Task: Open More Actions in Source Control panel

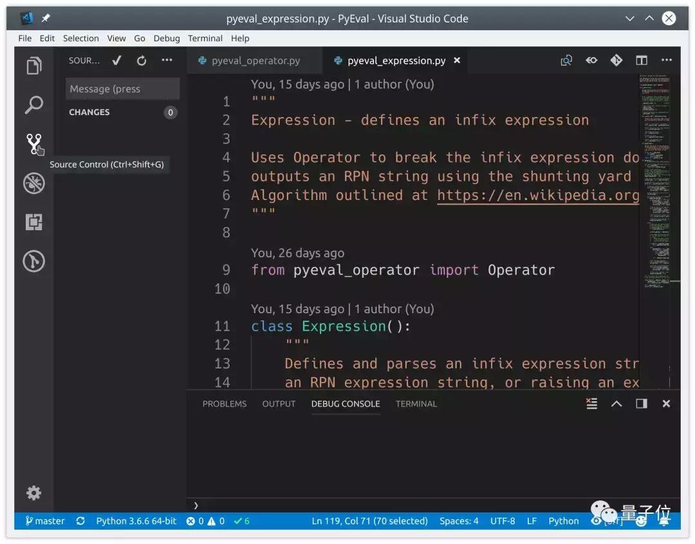Action: [x=166, y=60]
